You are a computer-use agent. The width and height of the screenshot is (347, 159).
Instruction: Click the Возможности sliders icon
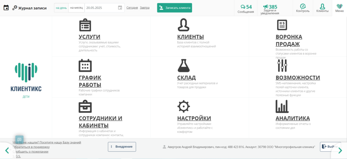[x=282, y=65]
